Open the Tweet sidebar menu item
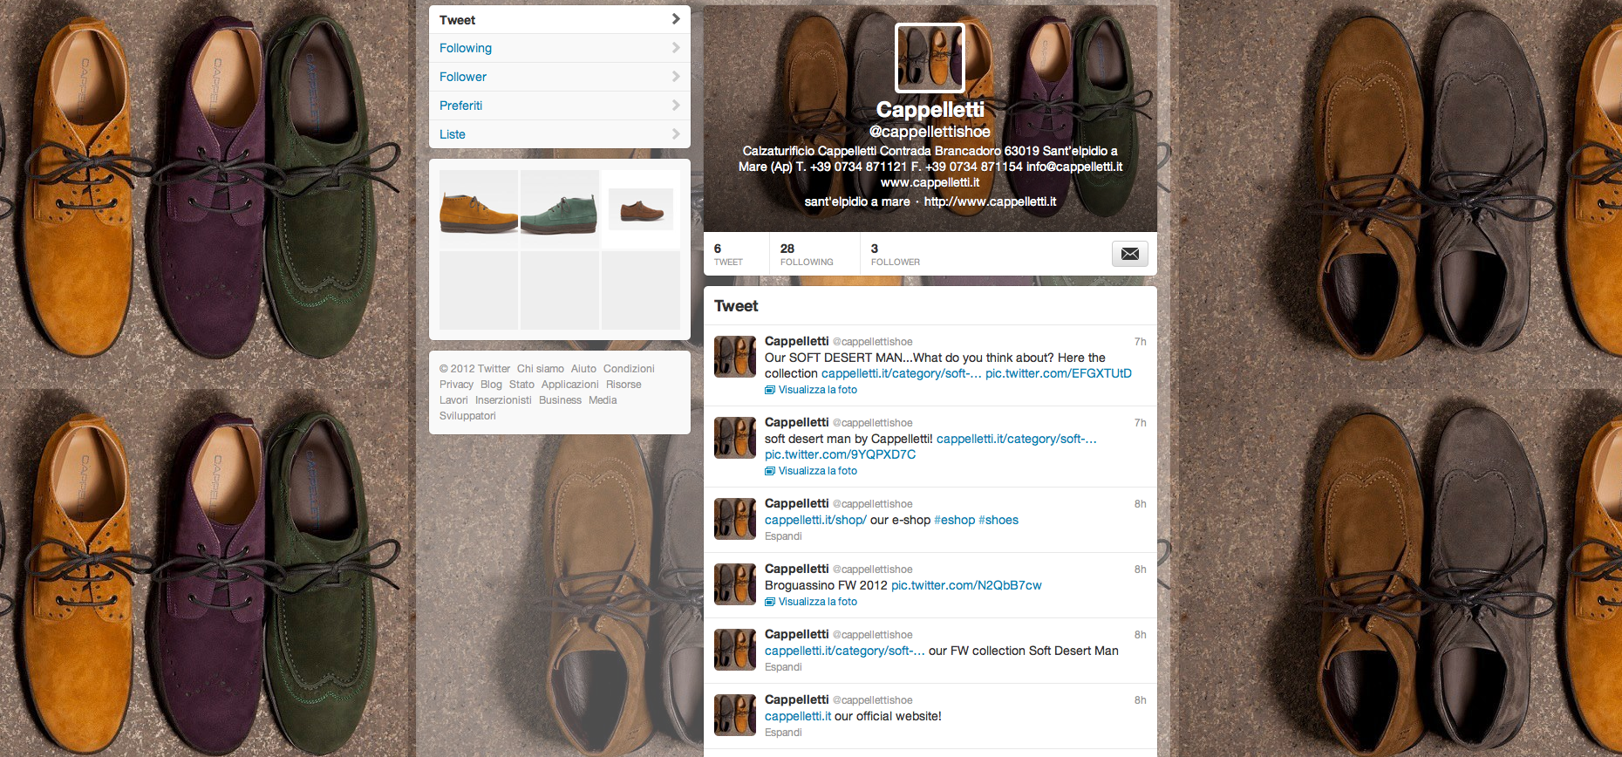Image resolution: width=1622 pixels, height=757 pixels. pyautogui.click(x=560, y=19)
